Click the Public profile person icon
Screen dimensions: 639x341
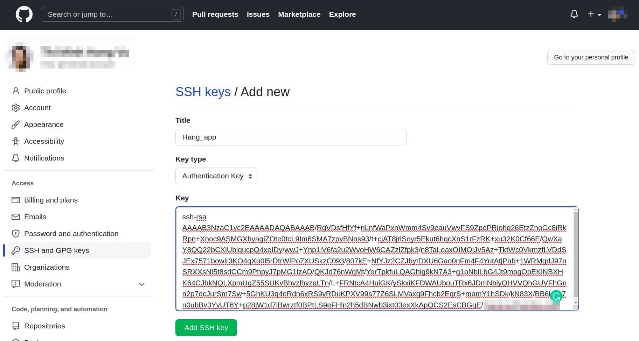[x=16, y=91]
